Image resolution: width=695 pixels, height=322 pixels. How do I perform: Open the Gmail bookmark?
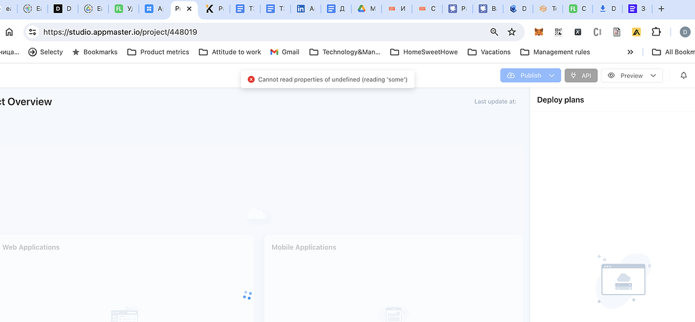284,52
